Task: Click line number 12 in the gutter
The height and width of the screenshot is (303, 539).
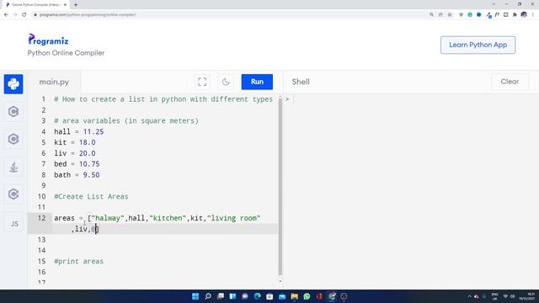Action: [x=41, y=218]
